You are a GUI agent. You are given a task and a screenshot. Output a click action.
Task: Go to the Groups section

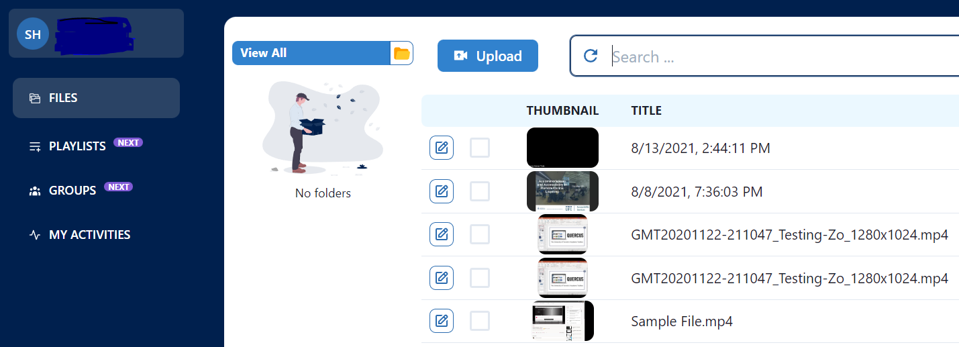pyautogui.click(x=72, y=191)
